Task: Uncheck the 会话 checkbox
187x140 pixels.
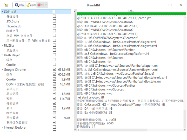Action: 54,108
